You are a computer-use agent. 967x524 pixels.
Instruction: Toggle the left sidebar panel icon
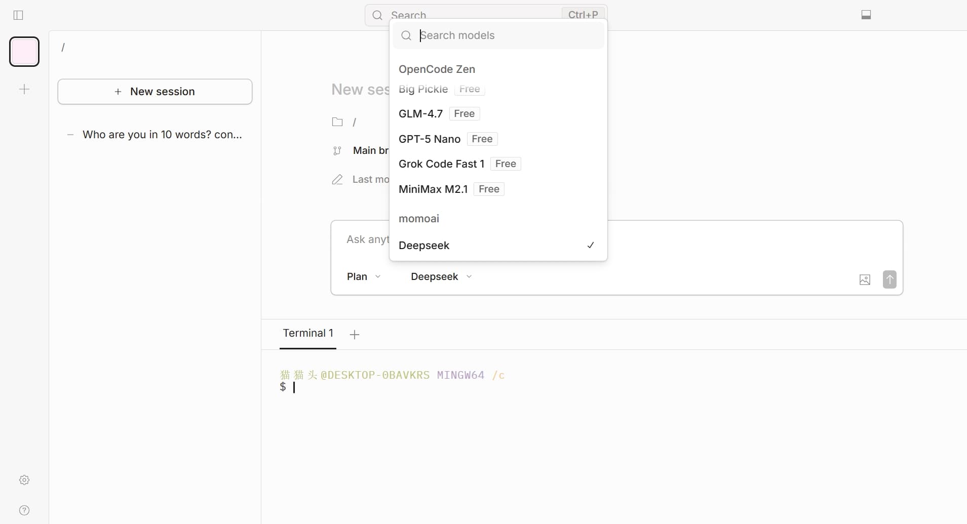pos(18,15)
